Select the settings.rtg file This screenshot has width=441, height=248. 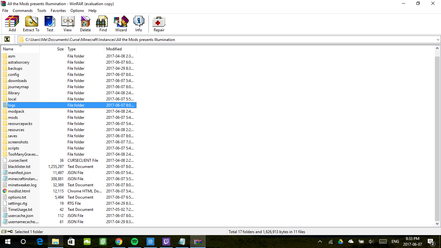(69, 203)
